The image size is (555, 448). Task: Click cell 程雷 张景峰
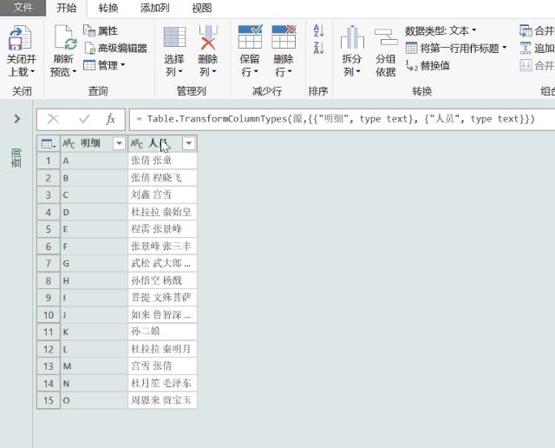click(x=162, y=229)
